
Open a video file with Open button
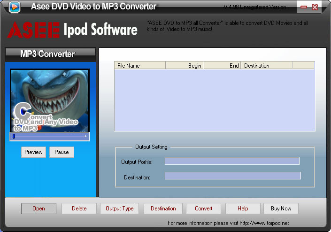click(38, 209)
